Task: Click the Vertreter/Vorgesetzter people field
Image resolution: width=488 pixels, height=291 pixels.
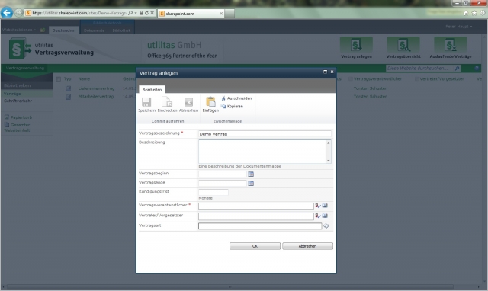Action: point(256,216)
